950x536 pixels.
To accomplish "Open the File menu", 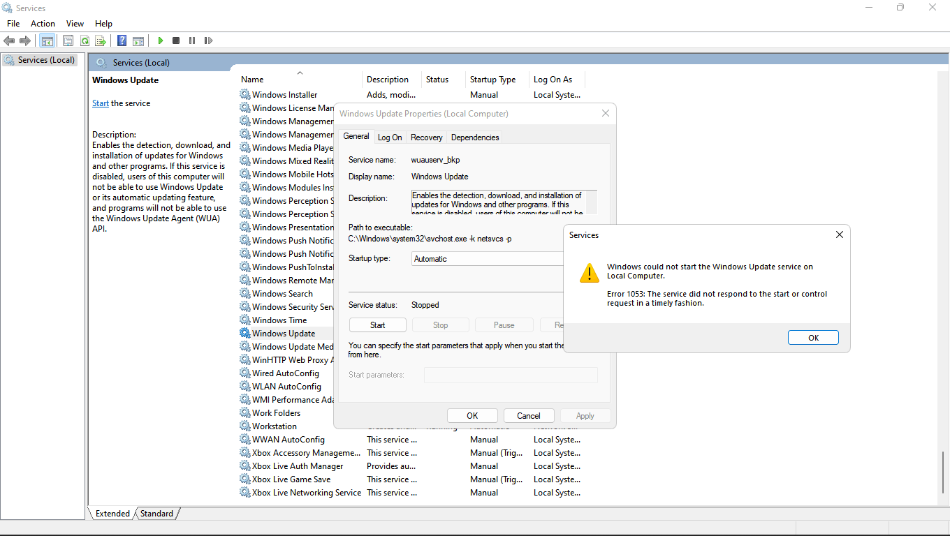I will (13, 23).
